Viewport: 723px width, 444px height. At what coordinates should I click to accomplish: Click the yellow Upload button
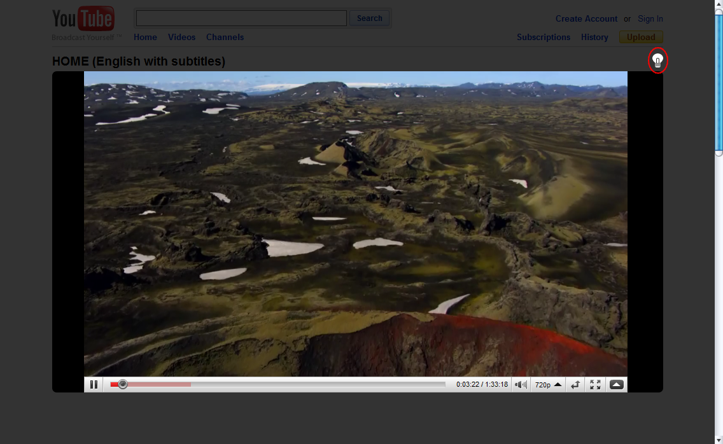[641, 37]
